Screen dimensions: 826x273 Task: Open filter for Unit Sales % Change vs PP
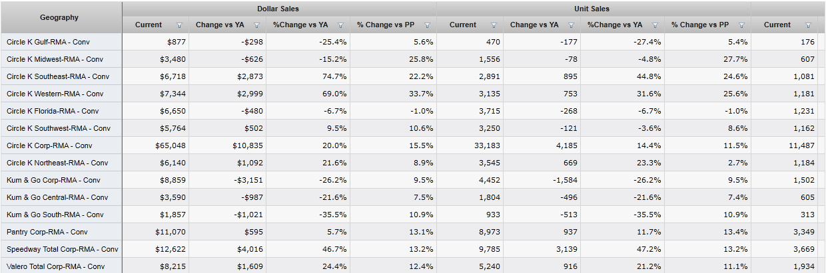[x=741, y=25]
